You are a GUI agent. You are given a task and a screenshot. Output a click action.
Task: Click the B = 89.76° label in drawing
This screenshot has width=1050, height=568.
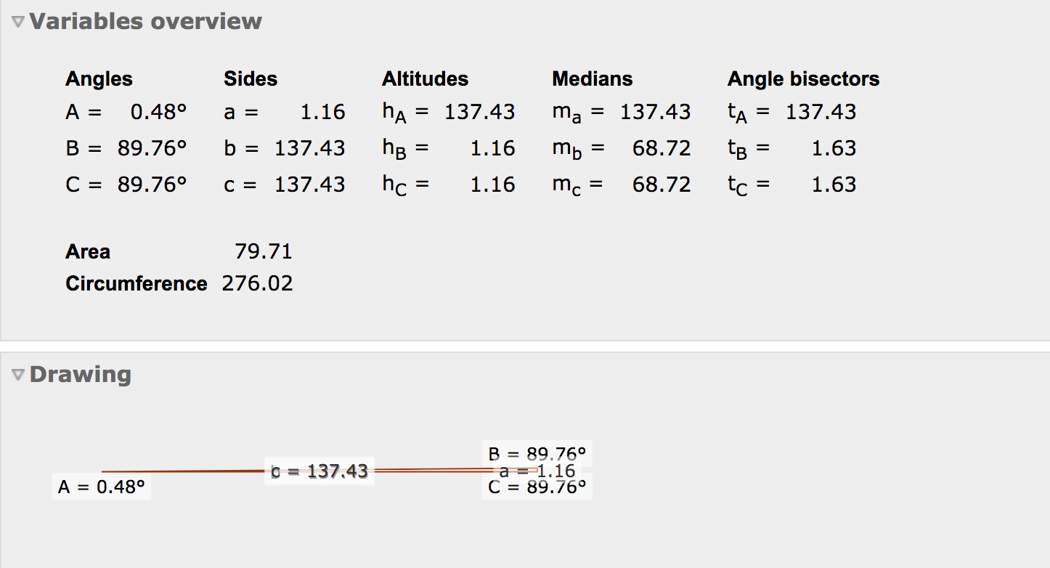[537, 453]
